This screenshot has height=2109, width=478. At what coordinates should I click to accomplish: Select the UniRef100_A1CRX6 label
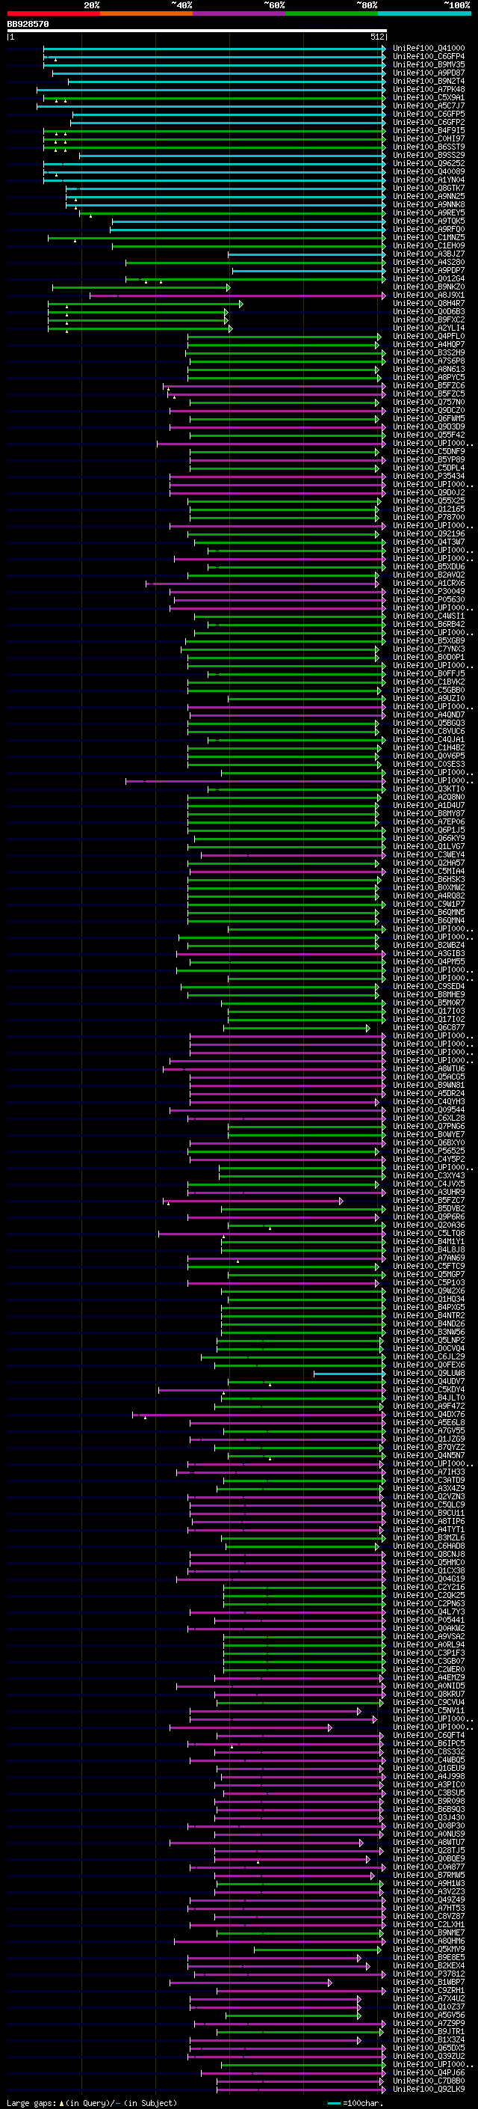point(429,584)
